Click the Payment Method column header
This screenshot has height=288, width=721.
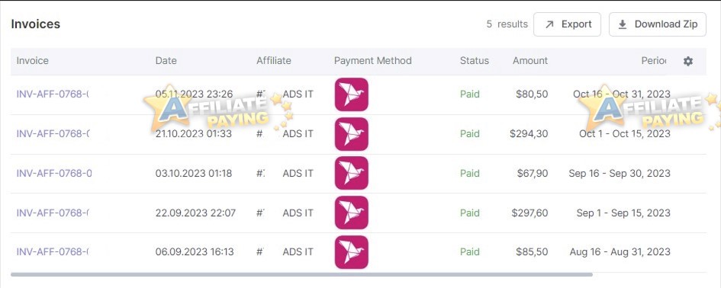[373, 61]
